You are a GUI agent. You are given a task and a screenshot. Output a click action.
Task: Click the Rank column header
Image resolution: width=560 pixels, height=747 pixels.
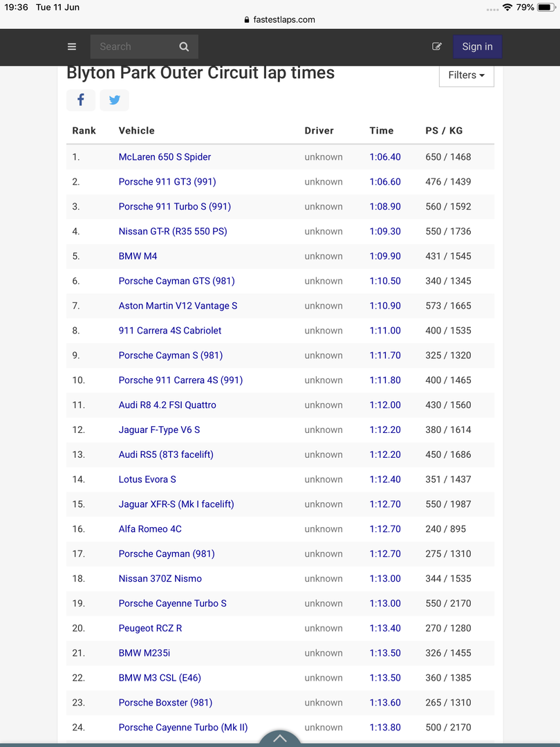tap(84, 131)
